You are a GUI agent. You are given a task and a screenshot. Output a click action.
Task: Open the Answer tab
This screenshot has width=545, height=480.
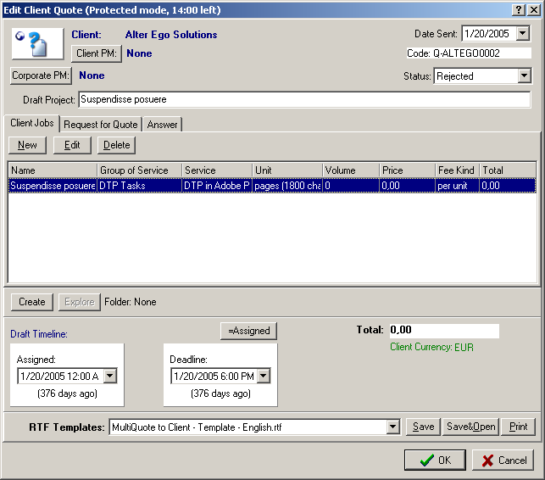(x=162, y=125)
